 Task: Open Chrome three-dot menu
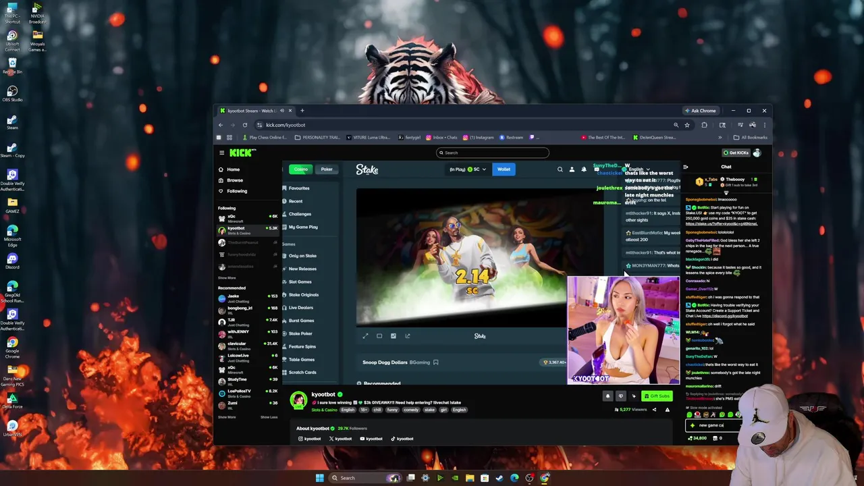pos(764,125)
